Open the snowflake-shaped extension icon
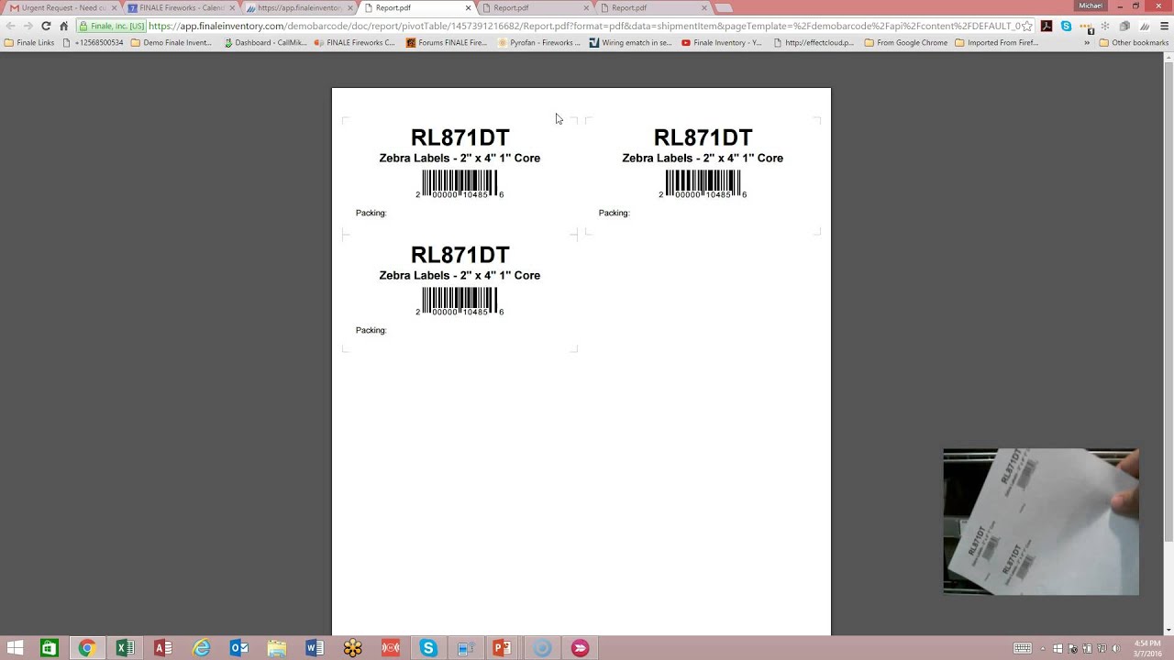This screenshot has width=1174, height=660. tap(1105, 26)
